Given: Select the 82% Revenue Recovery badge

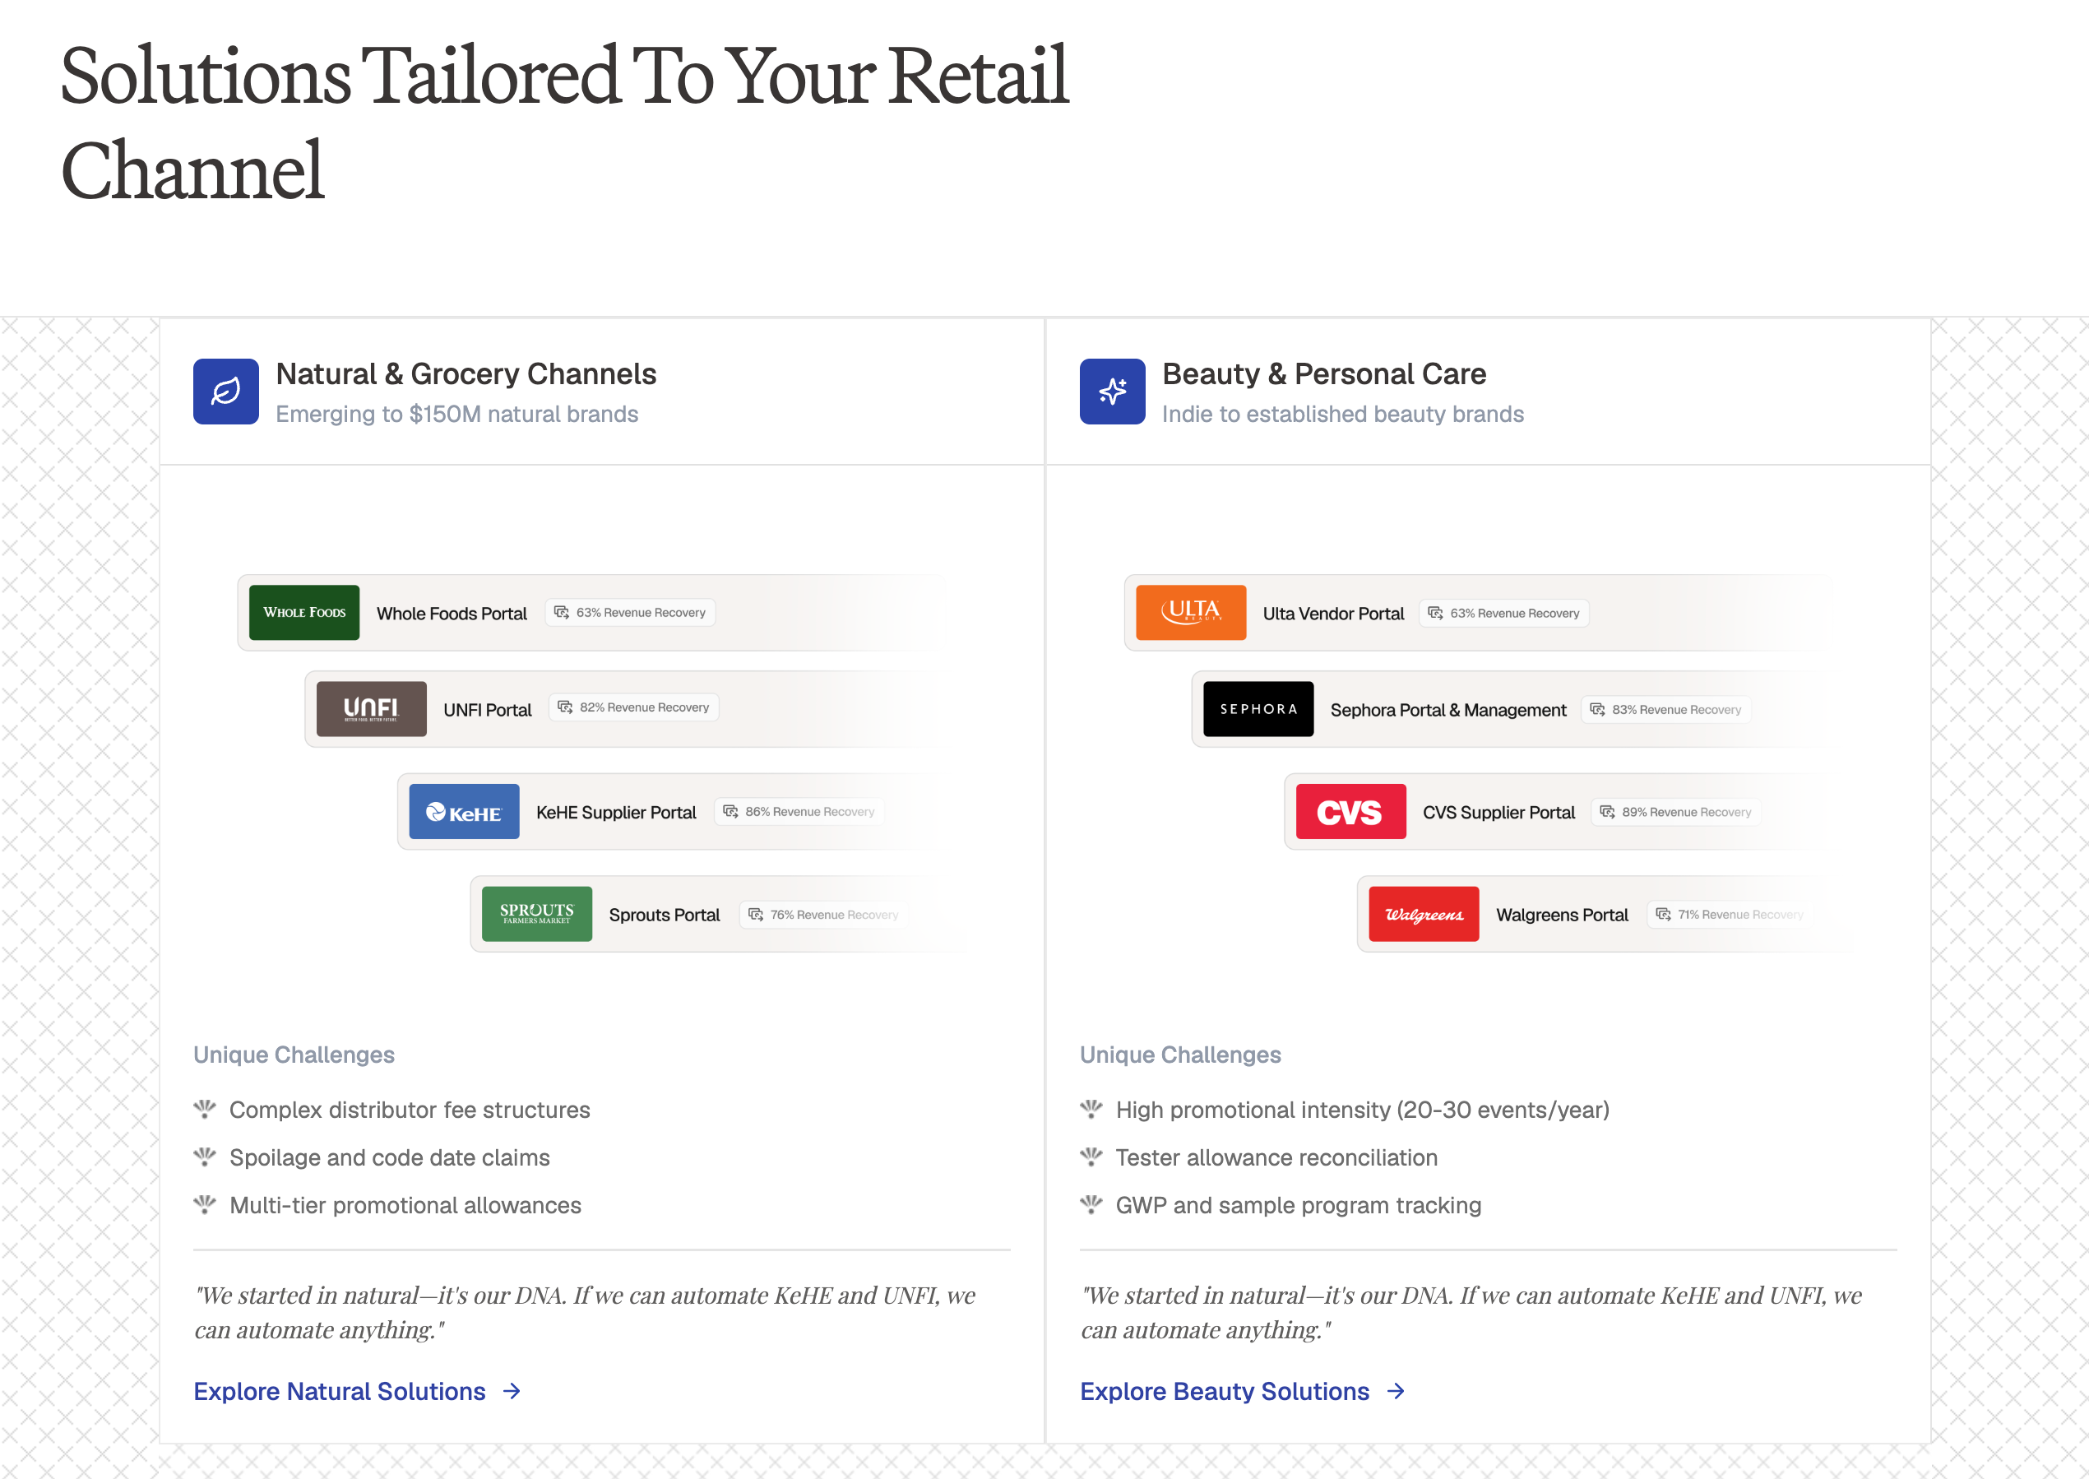Looking at the screenshot, I should 634,707.
